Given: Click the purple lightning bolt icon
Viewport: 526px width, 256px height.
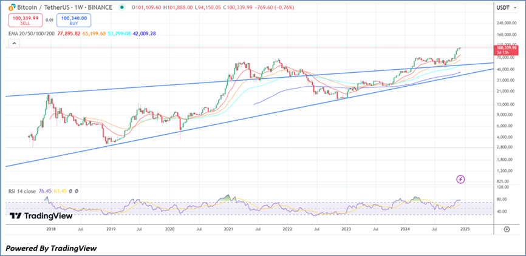Looking at the screenshot, I should (460, 180).
